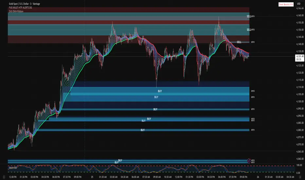Select the Stoch RSI indicator legend
The height and width of the screenshot is (180, 305).
(13, 168)
